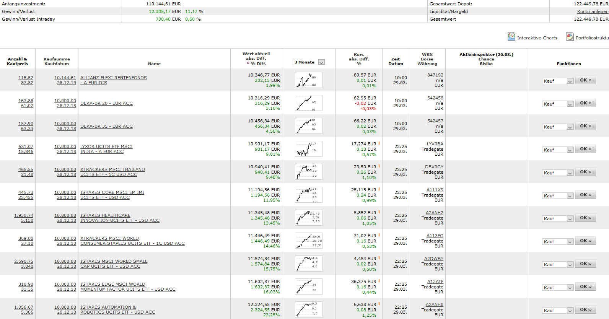Open XTRACKERS MSCI WORLD CONSUMER STAPLES link
This screenshot has height=319, width=609.
point(132,241)
